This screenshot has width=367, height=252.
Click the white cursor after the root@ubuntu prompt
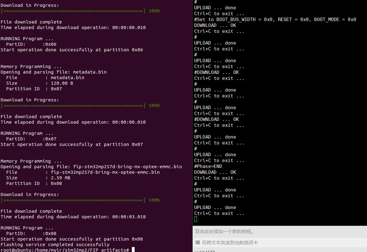(x=133, y=250)
